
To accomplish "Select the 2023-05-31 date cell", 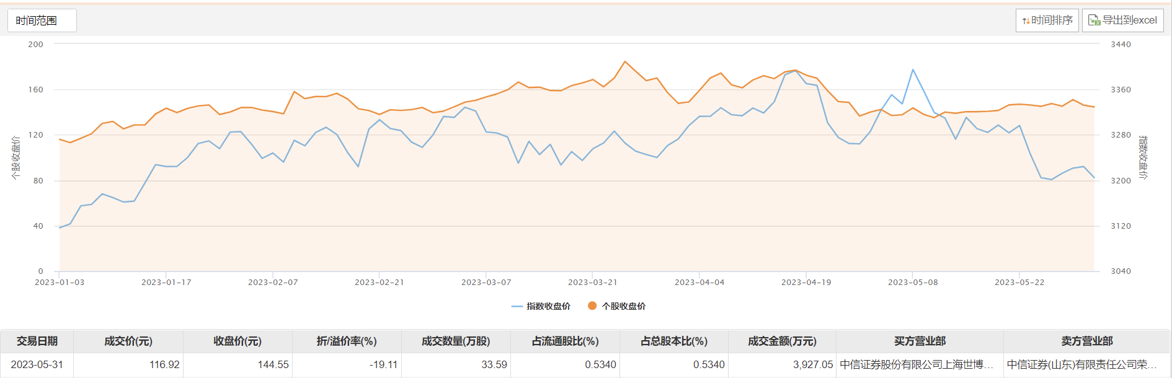I will click(37, 364).
